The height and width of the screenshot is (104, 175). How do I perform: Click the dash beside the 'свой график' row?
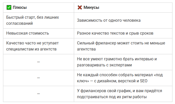click(38, 94)
